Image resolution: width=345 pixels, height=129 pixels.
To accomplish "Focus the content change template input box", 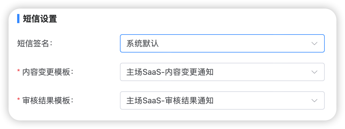I will [222, 72].
